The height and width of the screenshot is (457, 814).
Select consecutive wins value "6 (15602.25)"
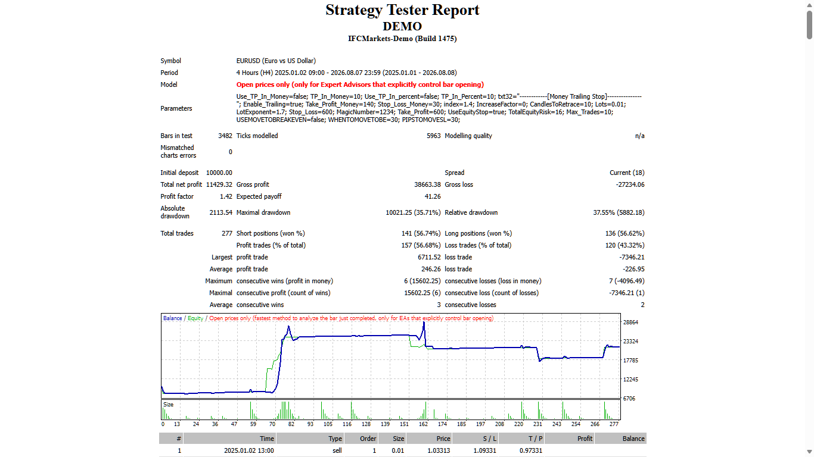click(x=422, y=281)
